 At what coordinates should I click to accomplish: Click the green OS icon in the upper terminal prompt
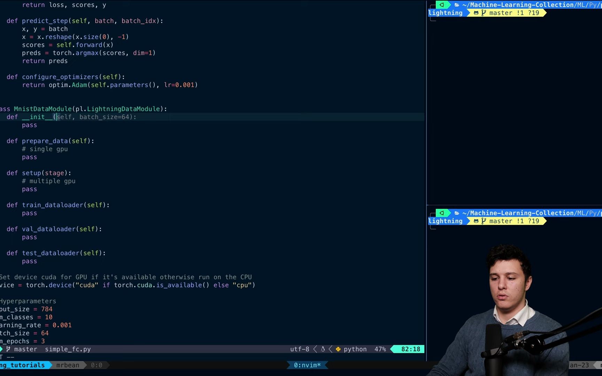point(442,5)
